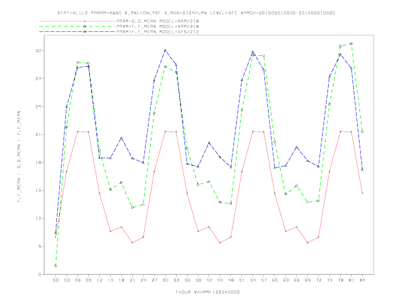Click y-axis tick value 6
This screenshot has height=305, width=395.
tap(39, 274)
